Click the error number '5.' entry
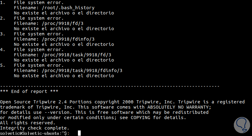Viewport: 252px width, 136px height. (x=2, y=65)
